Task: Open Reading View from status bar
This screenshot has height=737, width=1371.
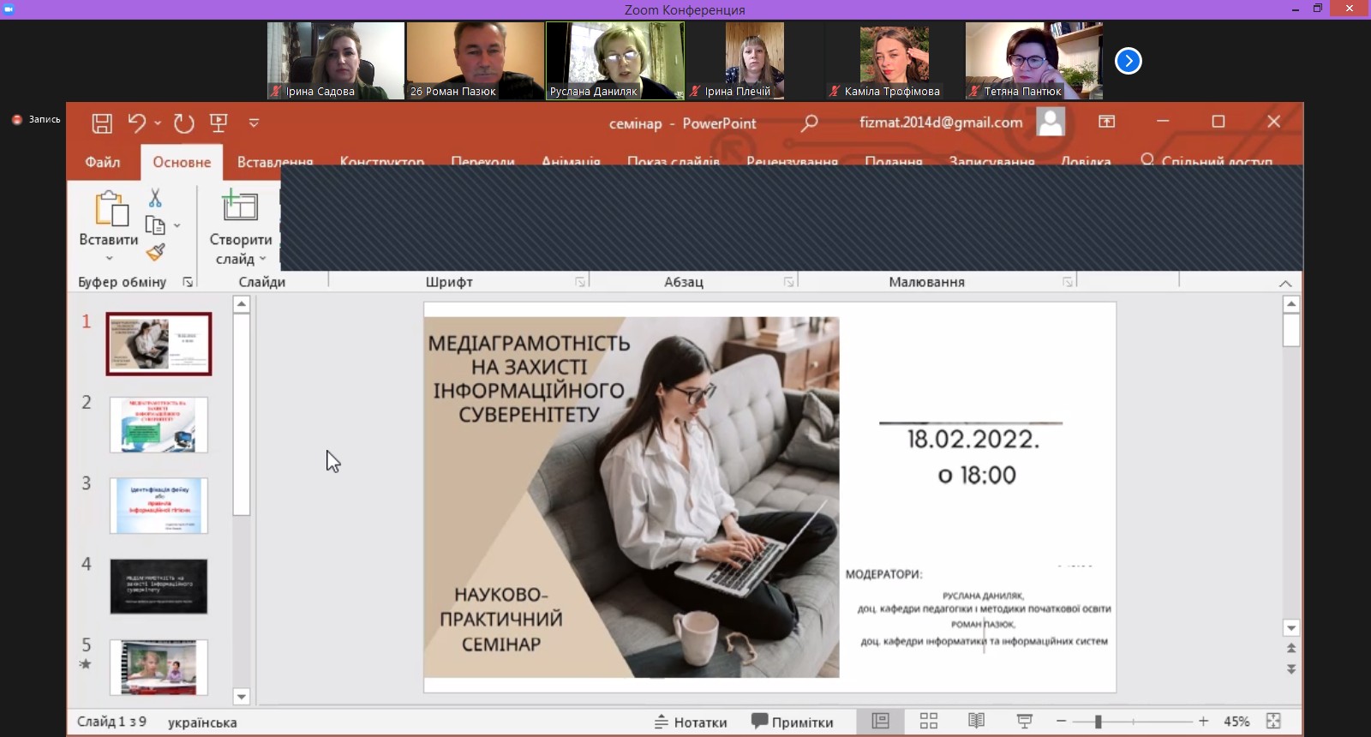Action: 976,721
